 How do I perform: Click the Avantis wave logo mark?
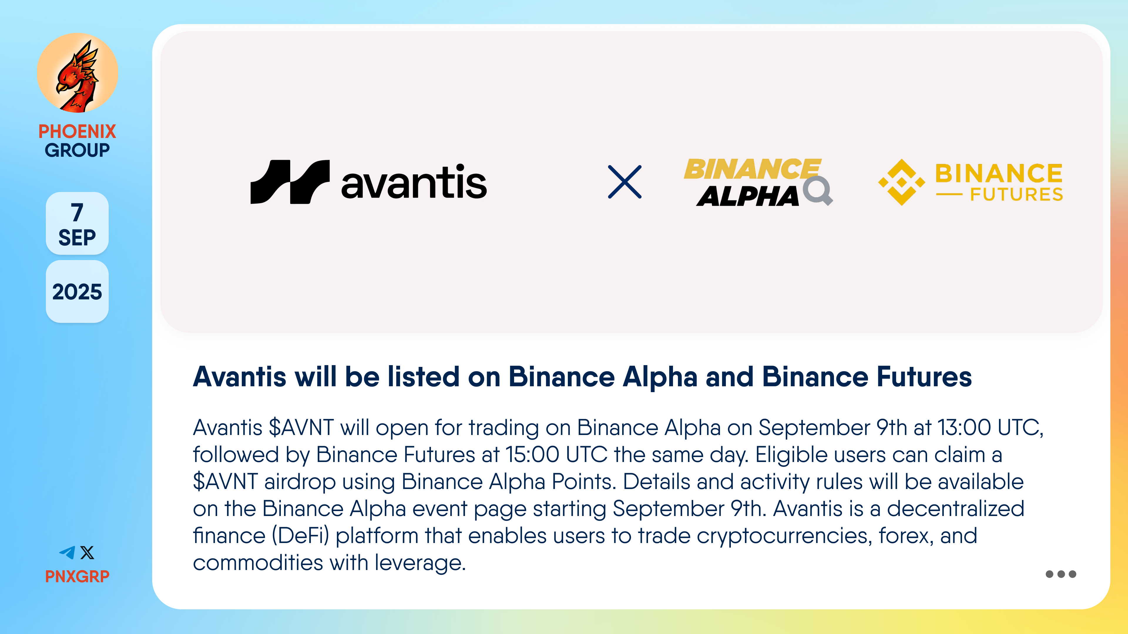pyautogui.click(x=290, y=182)
